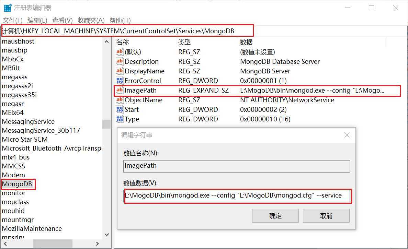Select the MMCSS key
The image size is (408, 249).
pyautogui.click(x=13, y=166)
